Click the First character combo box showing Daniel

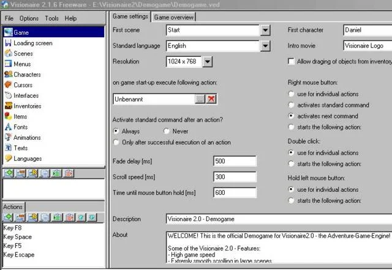[367, 30]
